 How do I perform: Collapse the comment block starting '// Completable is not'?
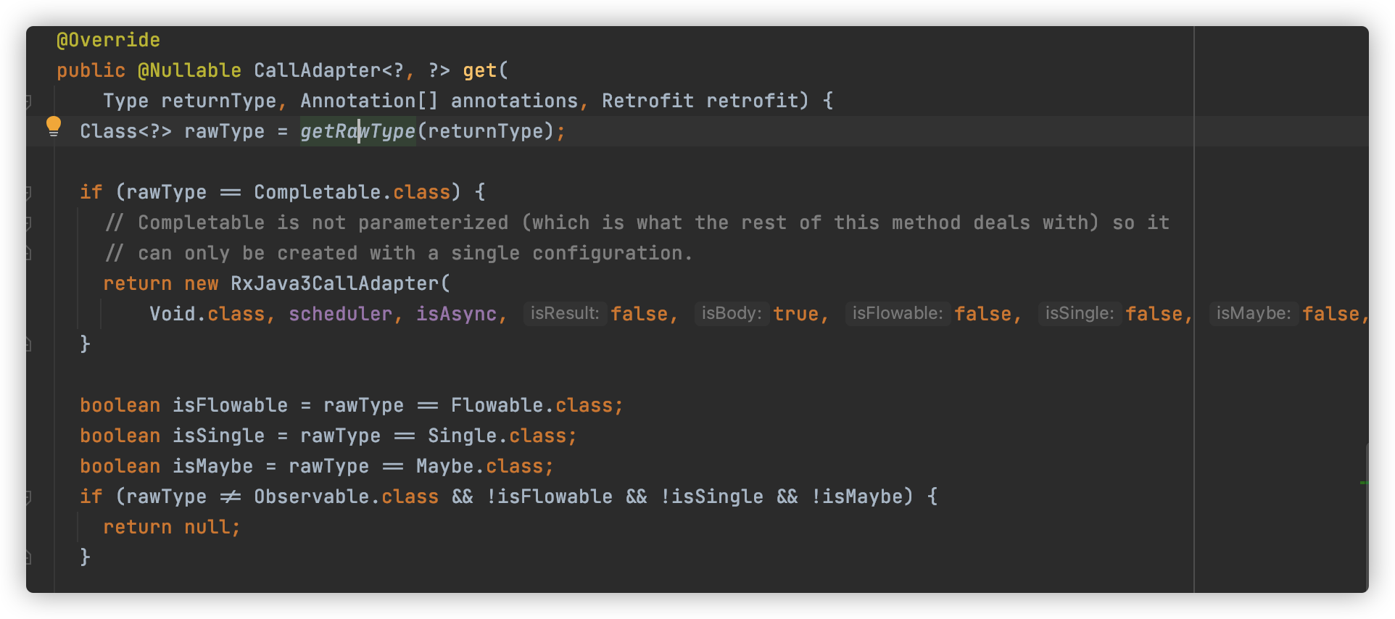point(29,223)
